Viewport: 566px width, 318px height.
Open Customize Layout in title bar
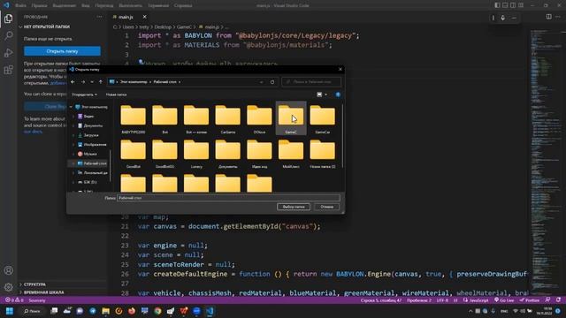(521, 5)
